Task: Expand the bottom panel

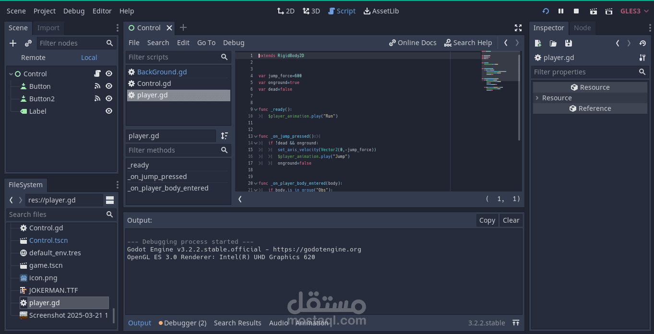Action: tap(516, 323)
